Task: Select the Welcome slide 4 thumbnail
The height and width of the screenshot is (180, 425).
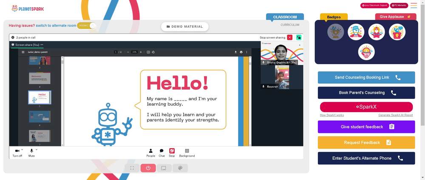Action: pos(40,78)
